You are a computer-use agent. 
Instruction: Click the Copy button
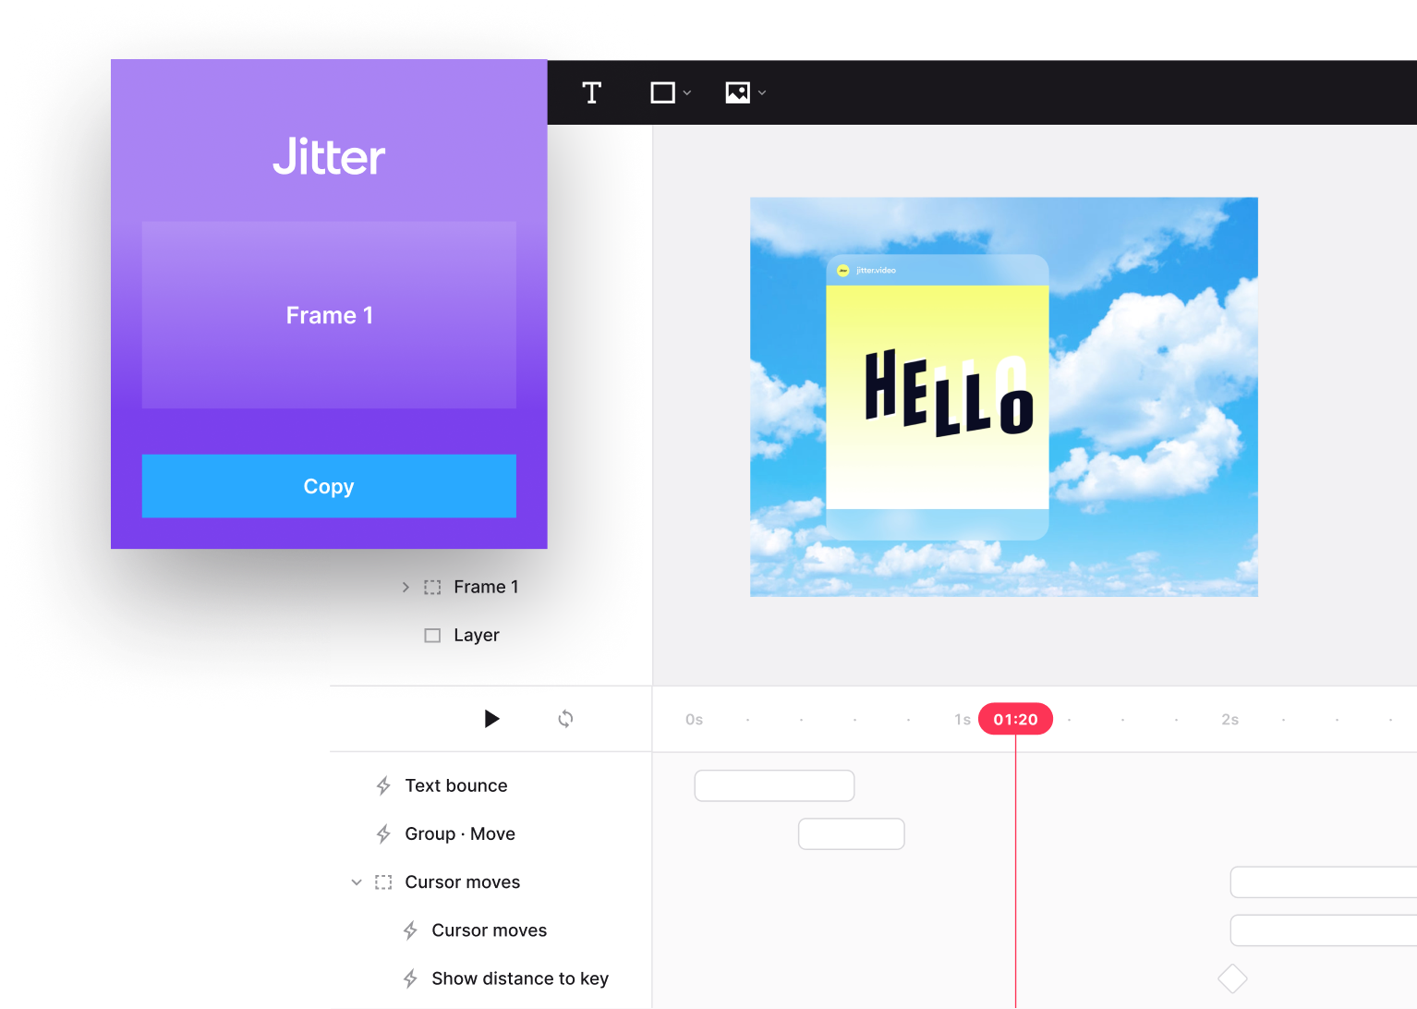(x=329, y=486)
